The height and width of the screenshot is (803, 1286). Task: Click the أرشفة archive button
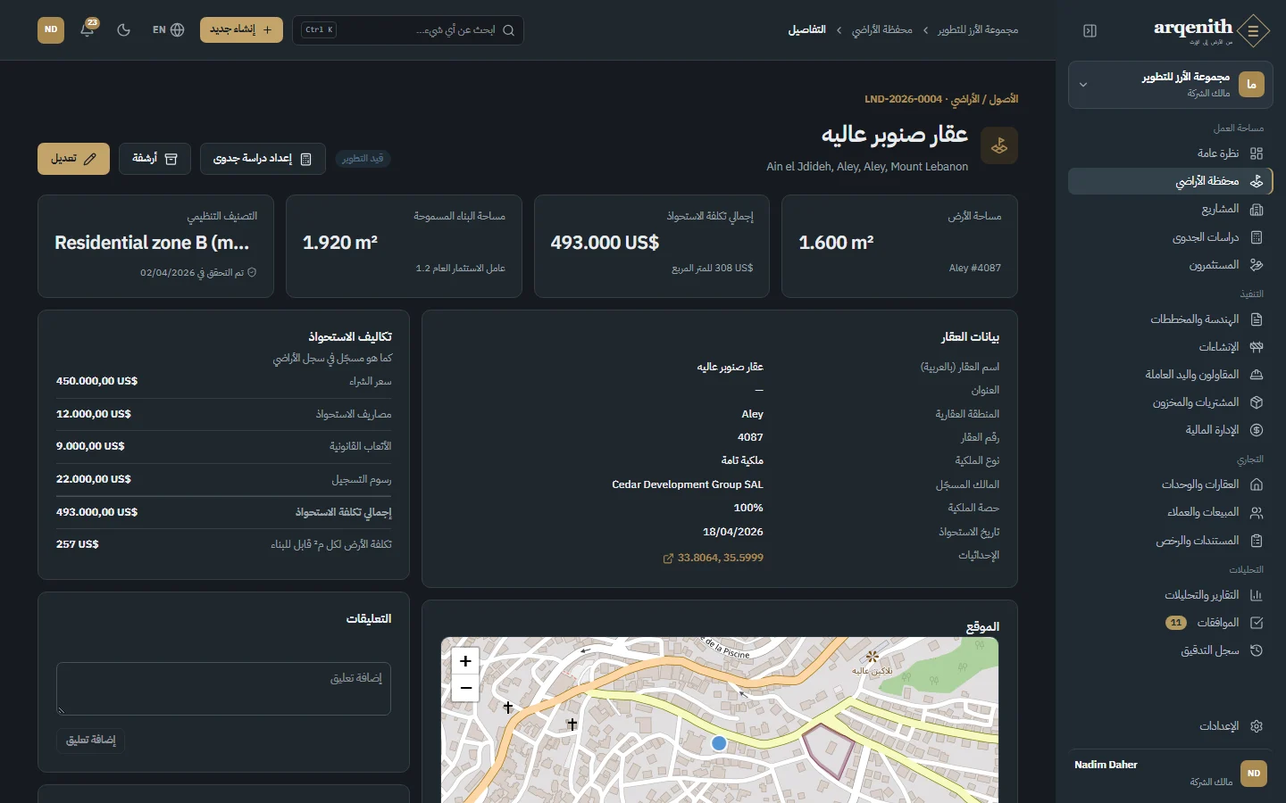[x=154, y=159]
